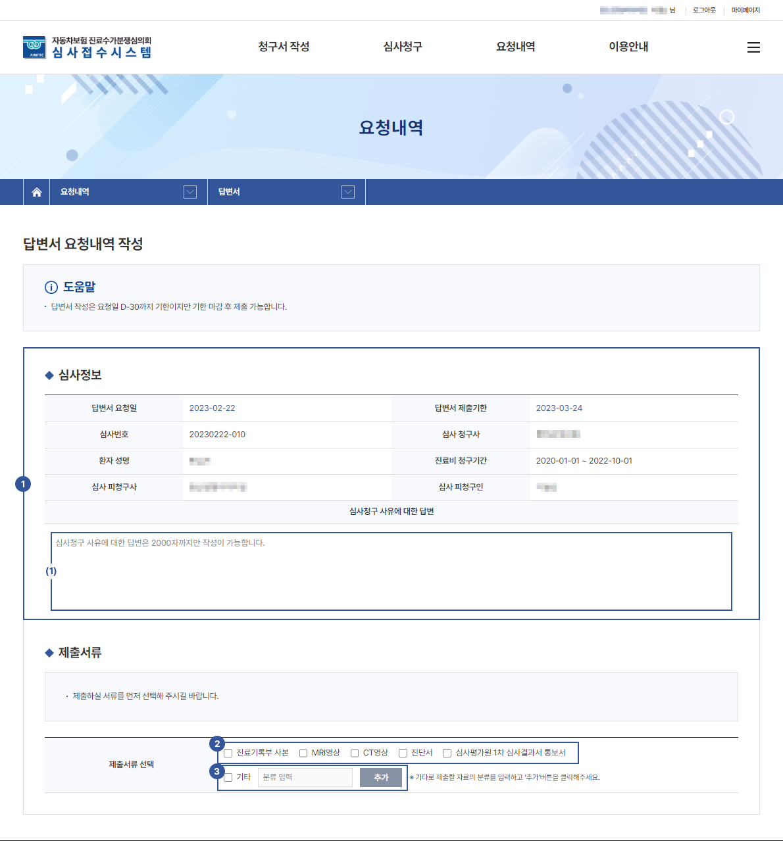The height and width of the screenshot is (841, 783).
Task: Toggle the 기타 checkbox
Action: pos(228,777)
